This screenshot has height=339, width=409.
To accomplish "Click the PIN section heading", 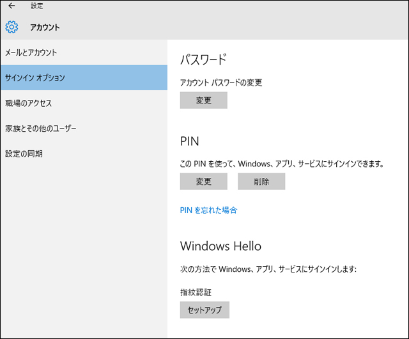I will (x=190, y=140).
